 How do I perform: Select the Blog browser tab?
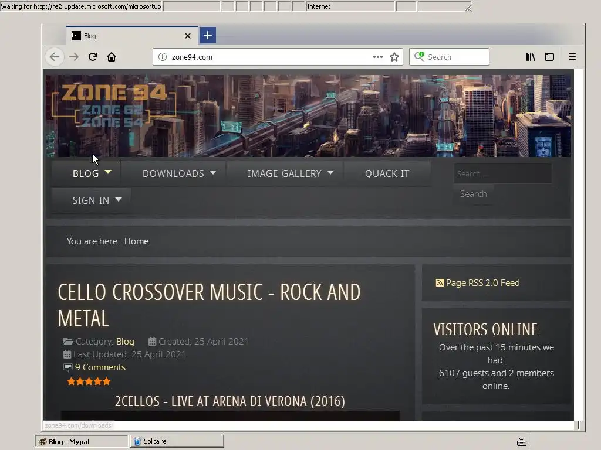click(x=132, y=36)
